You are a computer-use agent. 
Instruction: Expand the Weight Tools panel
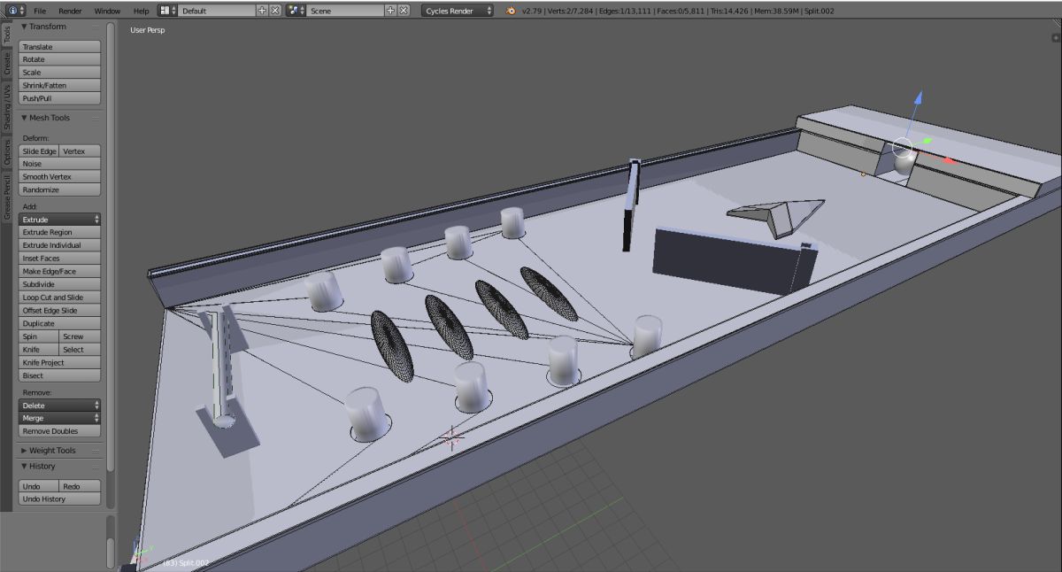pyautogui.click(x=25, y=451)
